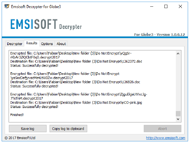Select the Results tab
This screenshot has height=143, width=190.
click(x=32, y=43)
